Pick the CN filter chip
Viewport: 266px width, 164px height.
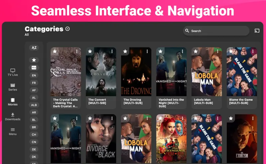click(34, 142)
